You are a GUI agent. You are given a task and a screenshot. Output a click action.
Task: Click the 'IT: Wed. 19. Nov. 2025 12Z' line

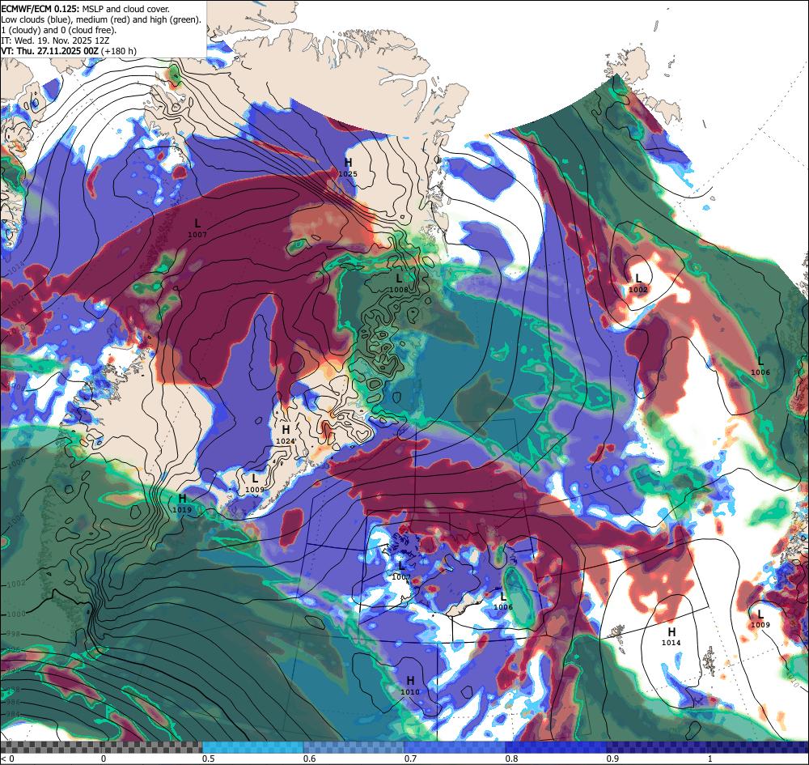[55, 40]
